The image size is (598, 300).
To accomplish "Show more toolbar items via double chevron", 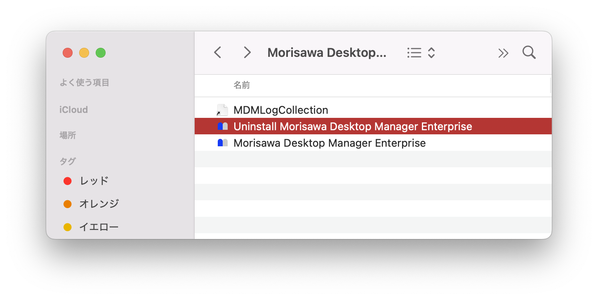I will (503, 53).
